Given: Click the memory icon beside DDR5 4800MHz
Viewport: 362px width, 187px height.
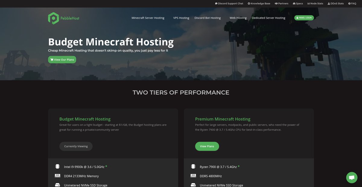Looking at the screenshot, I should click(x=193, y=176).
